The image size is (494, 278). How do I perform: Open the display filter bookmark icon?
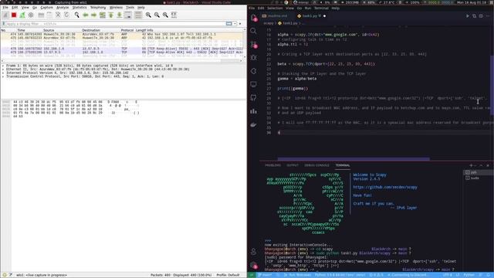coord(3,24)
